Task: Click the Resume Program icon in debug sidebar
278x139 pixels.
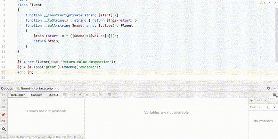Action: 4,95
